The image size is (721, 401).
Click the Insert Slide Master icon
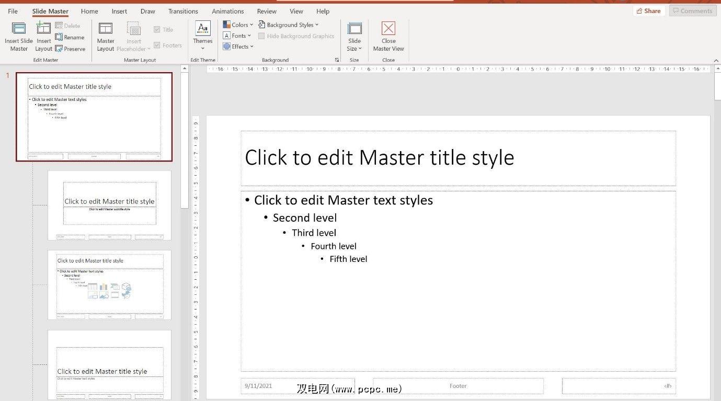pyautogui.click(x=19, y=29)
